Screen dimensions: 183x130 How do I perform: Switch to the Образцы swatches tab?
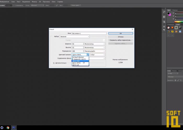click(x=175, y=10)
